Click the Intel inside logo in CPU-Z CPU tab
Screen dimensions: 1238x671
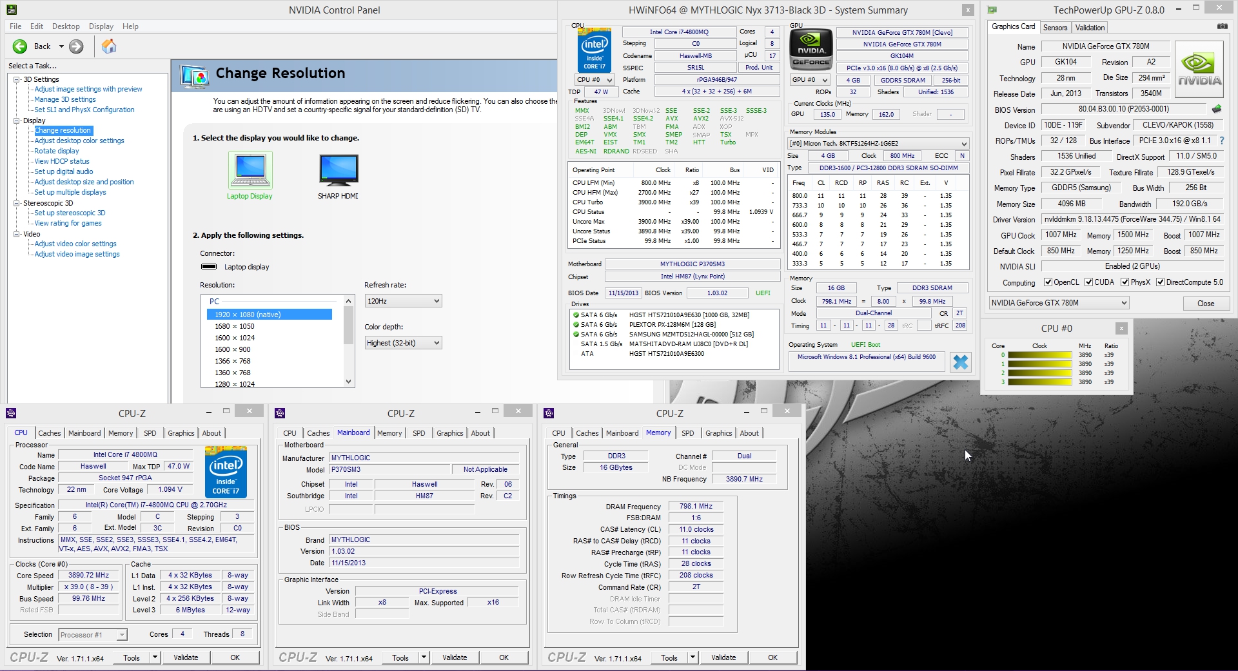(x=226, y=472)
